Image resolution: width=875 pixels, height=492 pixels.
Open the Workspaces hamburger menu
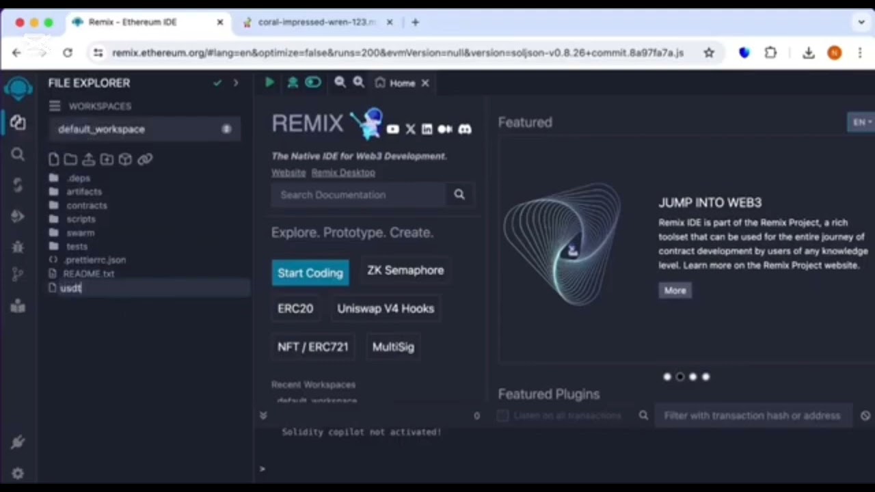point(55,106)
